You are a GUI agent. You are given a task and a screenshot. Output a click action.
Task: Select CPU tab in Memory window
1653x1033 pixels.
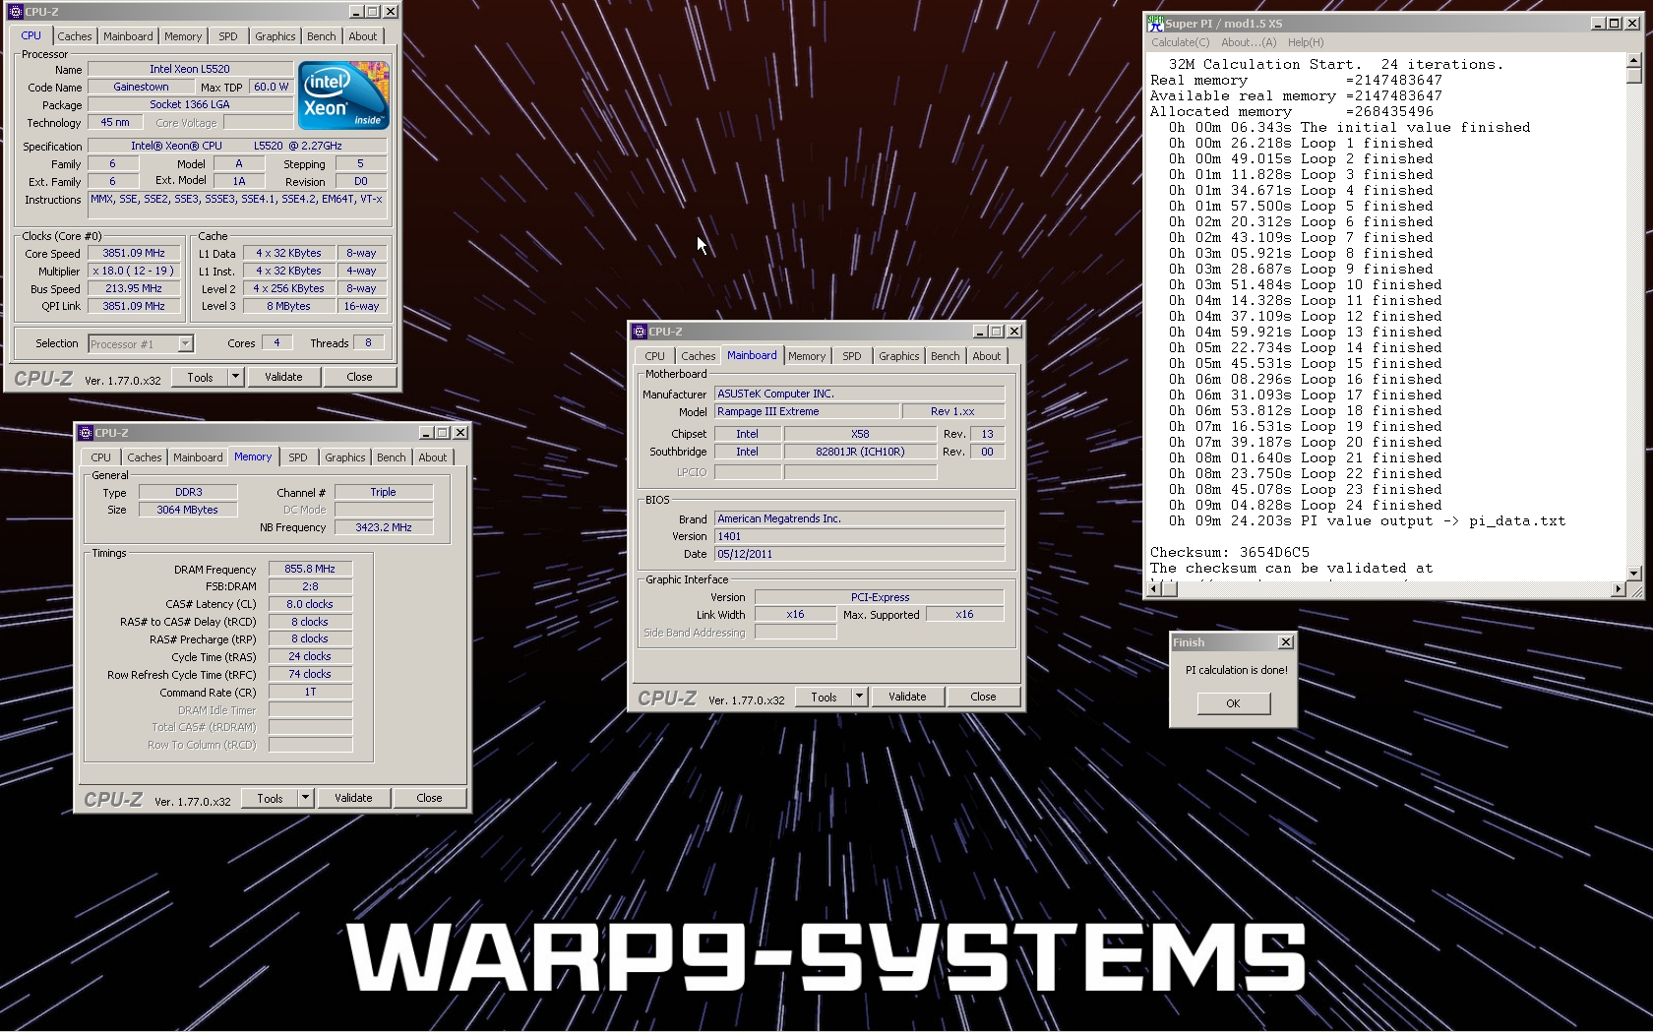pyautogui.click(x=101, y=457)
